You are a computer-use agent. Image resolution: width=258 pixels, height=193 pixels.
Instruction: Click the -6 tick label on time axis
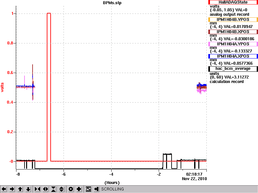click(64, 174)
